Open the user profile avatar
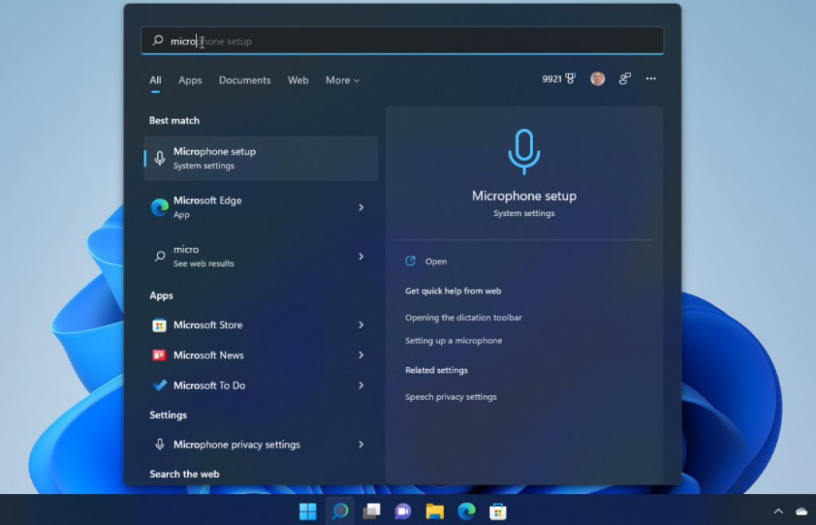 [x=598, y=79]
